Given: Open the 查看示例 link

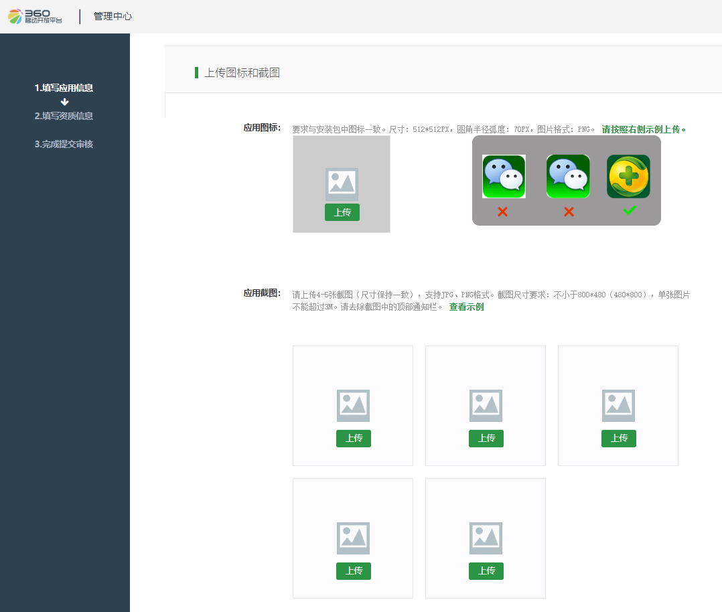Looking at the screenshot, I should click(x=466, y=307).
